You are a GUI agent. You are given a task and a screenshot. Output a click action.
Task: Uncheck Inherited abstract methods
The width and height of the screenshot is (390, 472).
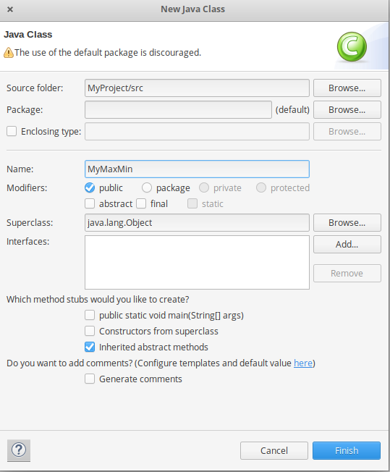(90, 347)
